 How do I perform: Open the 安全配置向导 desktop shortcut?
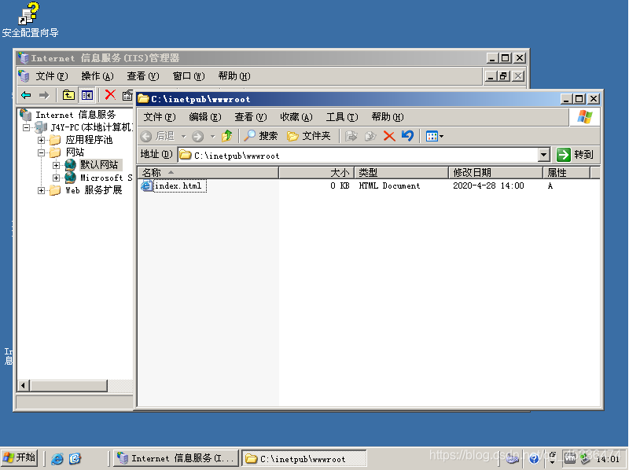pyautogui.click(x=30, y=20)
